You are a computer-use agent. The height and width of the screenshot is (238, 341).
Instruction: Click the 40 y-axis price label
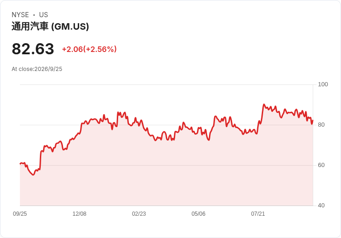click(321, 206)
